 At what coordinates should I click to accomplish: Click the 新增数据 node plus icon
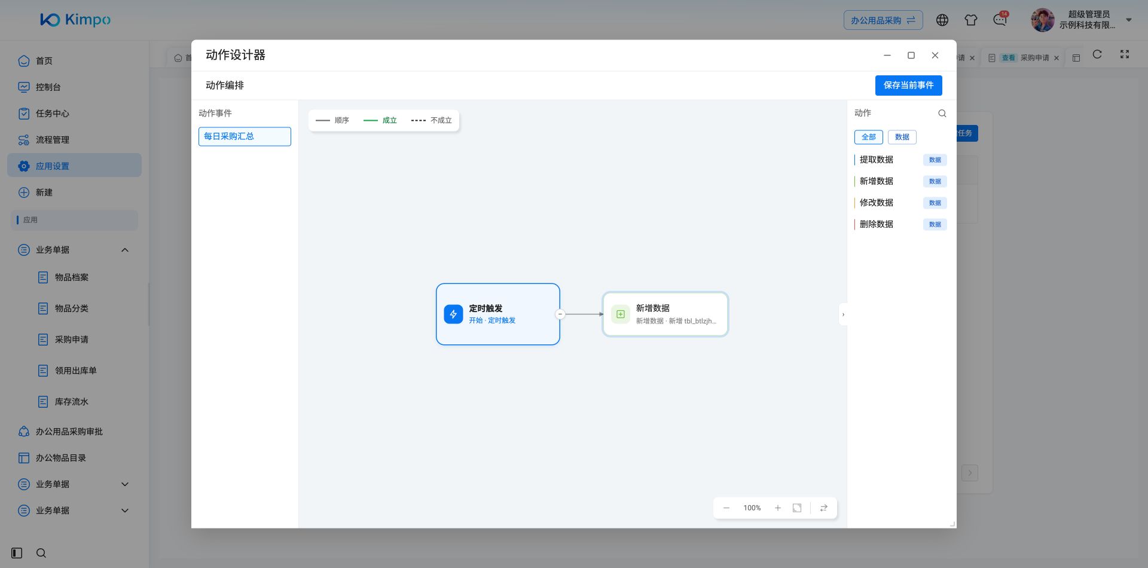coord(621,314)
